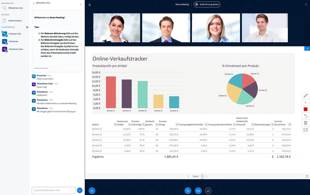Select the pencil annotation tool

pyautogui.click(x=305, y=96)
